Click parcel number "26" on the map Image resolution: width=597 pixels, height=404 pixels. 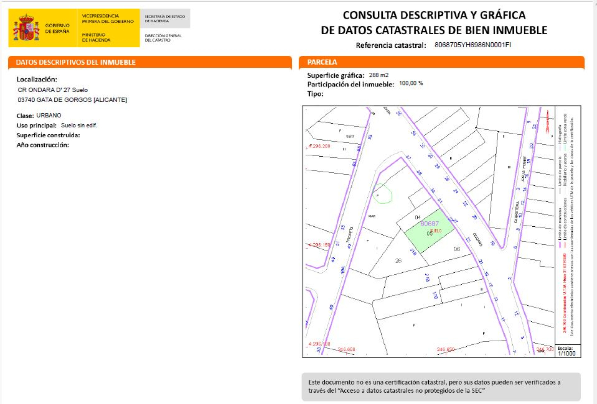tap(398, 261)
